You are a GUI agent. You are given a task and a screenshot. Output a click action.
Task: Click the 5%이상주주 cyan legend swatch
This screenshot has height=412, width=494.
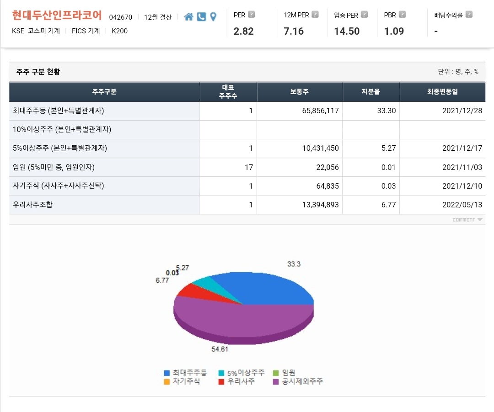coord(221,373)
